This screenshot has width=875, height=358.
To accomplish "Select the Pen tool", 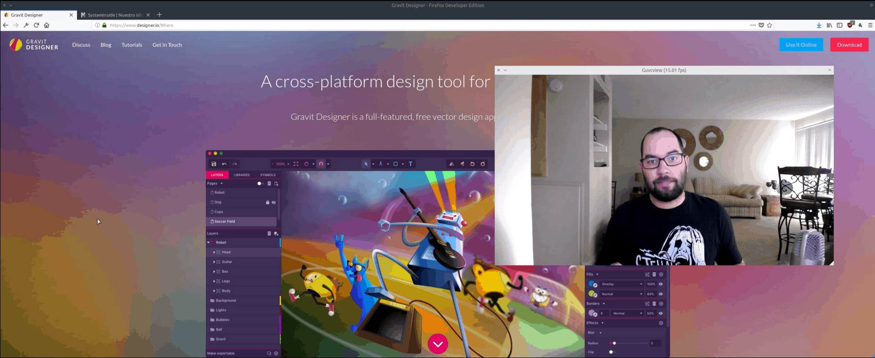I will click(x=381, y=164).
